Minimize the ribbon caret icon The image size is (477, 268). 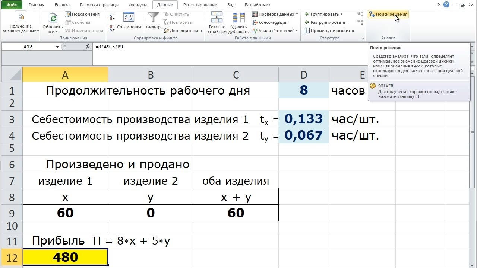tap(439, 4)
